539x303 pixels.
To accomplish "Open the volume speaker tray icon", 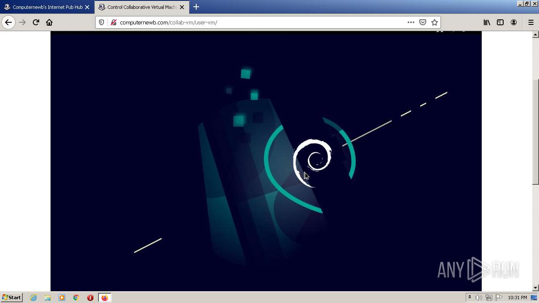I will pyautogui.click(x=479, y=298).
